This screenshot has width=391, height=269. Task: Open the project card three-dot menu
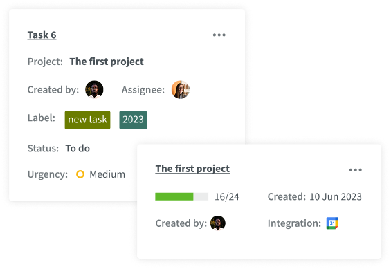pos(355,170)
